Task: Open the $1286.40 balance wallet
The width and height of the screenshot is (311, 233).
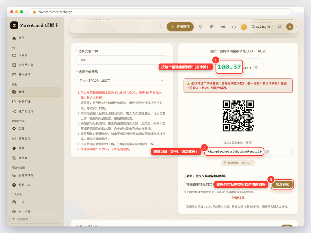Action: pyautogui.click(x=261, y=27)
